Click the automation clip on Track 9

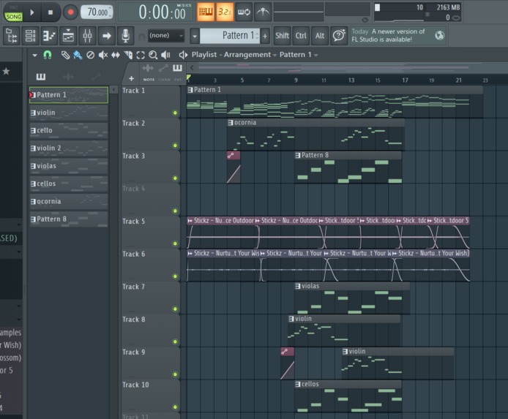click(x=288, y=363)
